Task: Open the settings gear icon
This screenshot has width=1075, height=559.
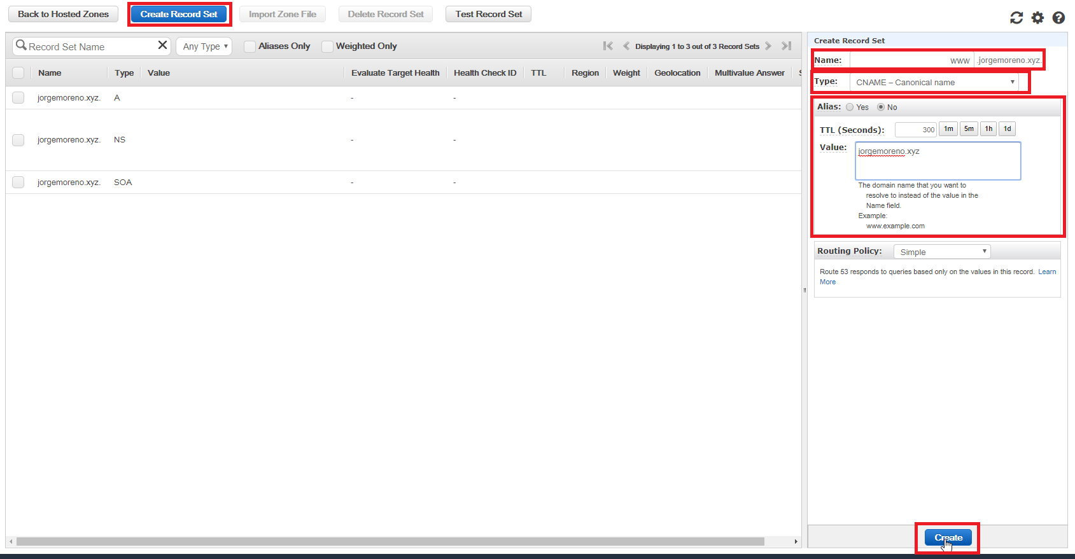Action: [x=1037, y=18]
